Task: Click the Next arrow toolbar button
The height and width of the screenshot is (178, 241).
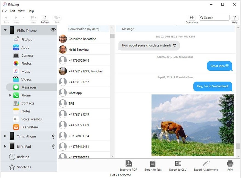Action: (x=16, y=18)
